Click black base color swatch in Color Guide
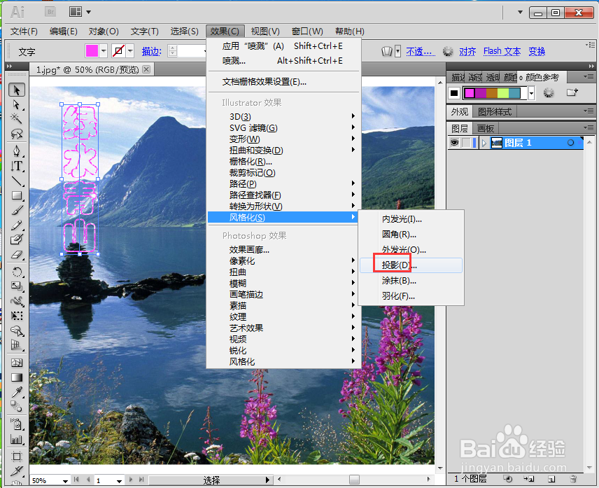This screenshot has height=488, width=599. point(454,93)
